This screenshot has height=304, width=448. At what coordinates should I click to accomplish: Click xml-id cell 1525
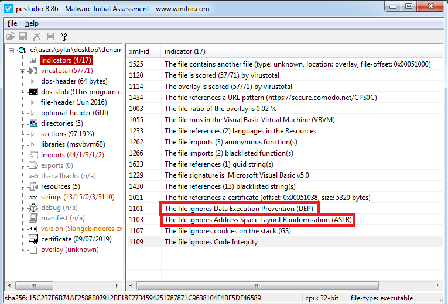(x=136, y=64)
